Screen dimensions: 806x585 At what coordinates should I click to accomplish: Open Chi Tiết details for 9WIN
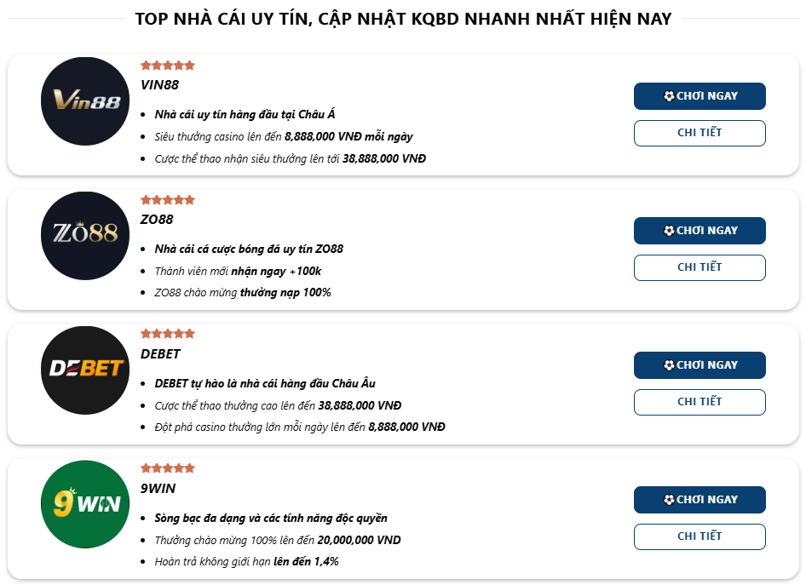699,536
